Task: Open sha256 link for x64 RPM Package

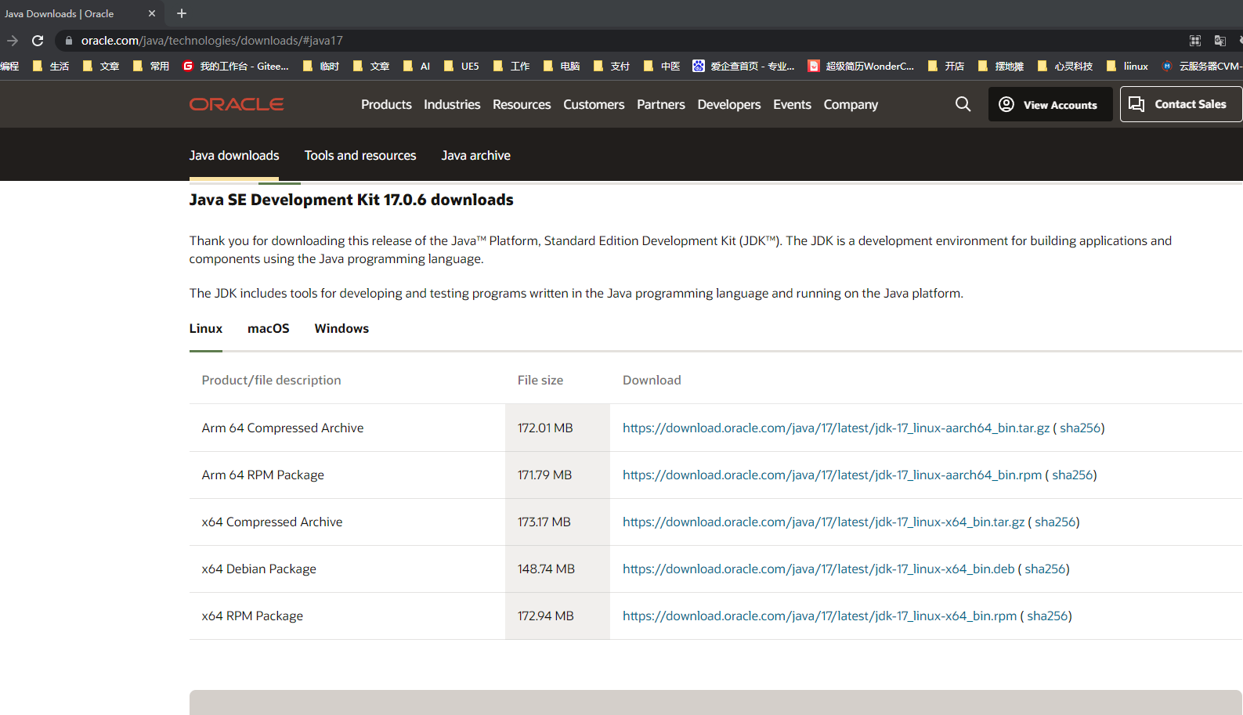Action: pyautogui.click(x=1047, y=616)
